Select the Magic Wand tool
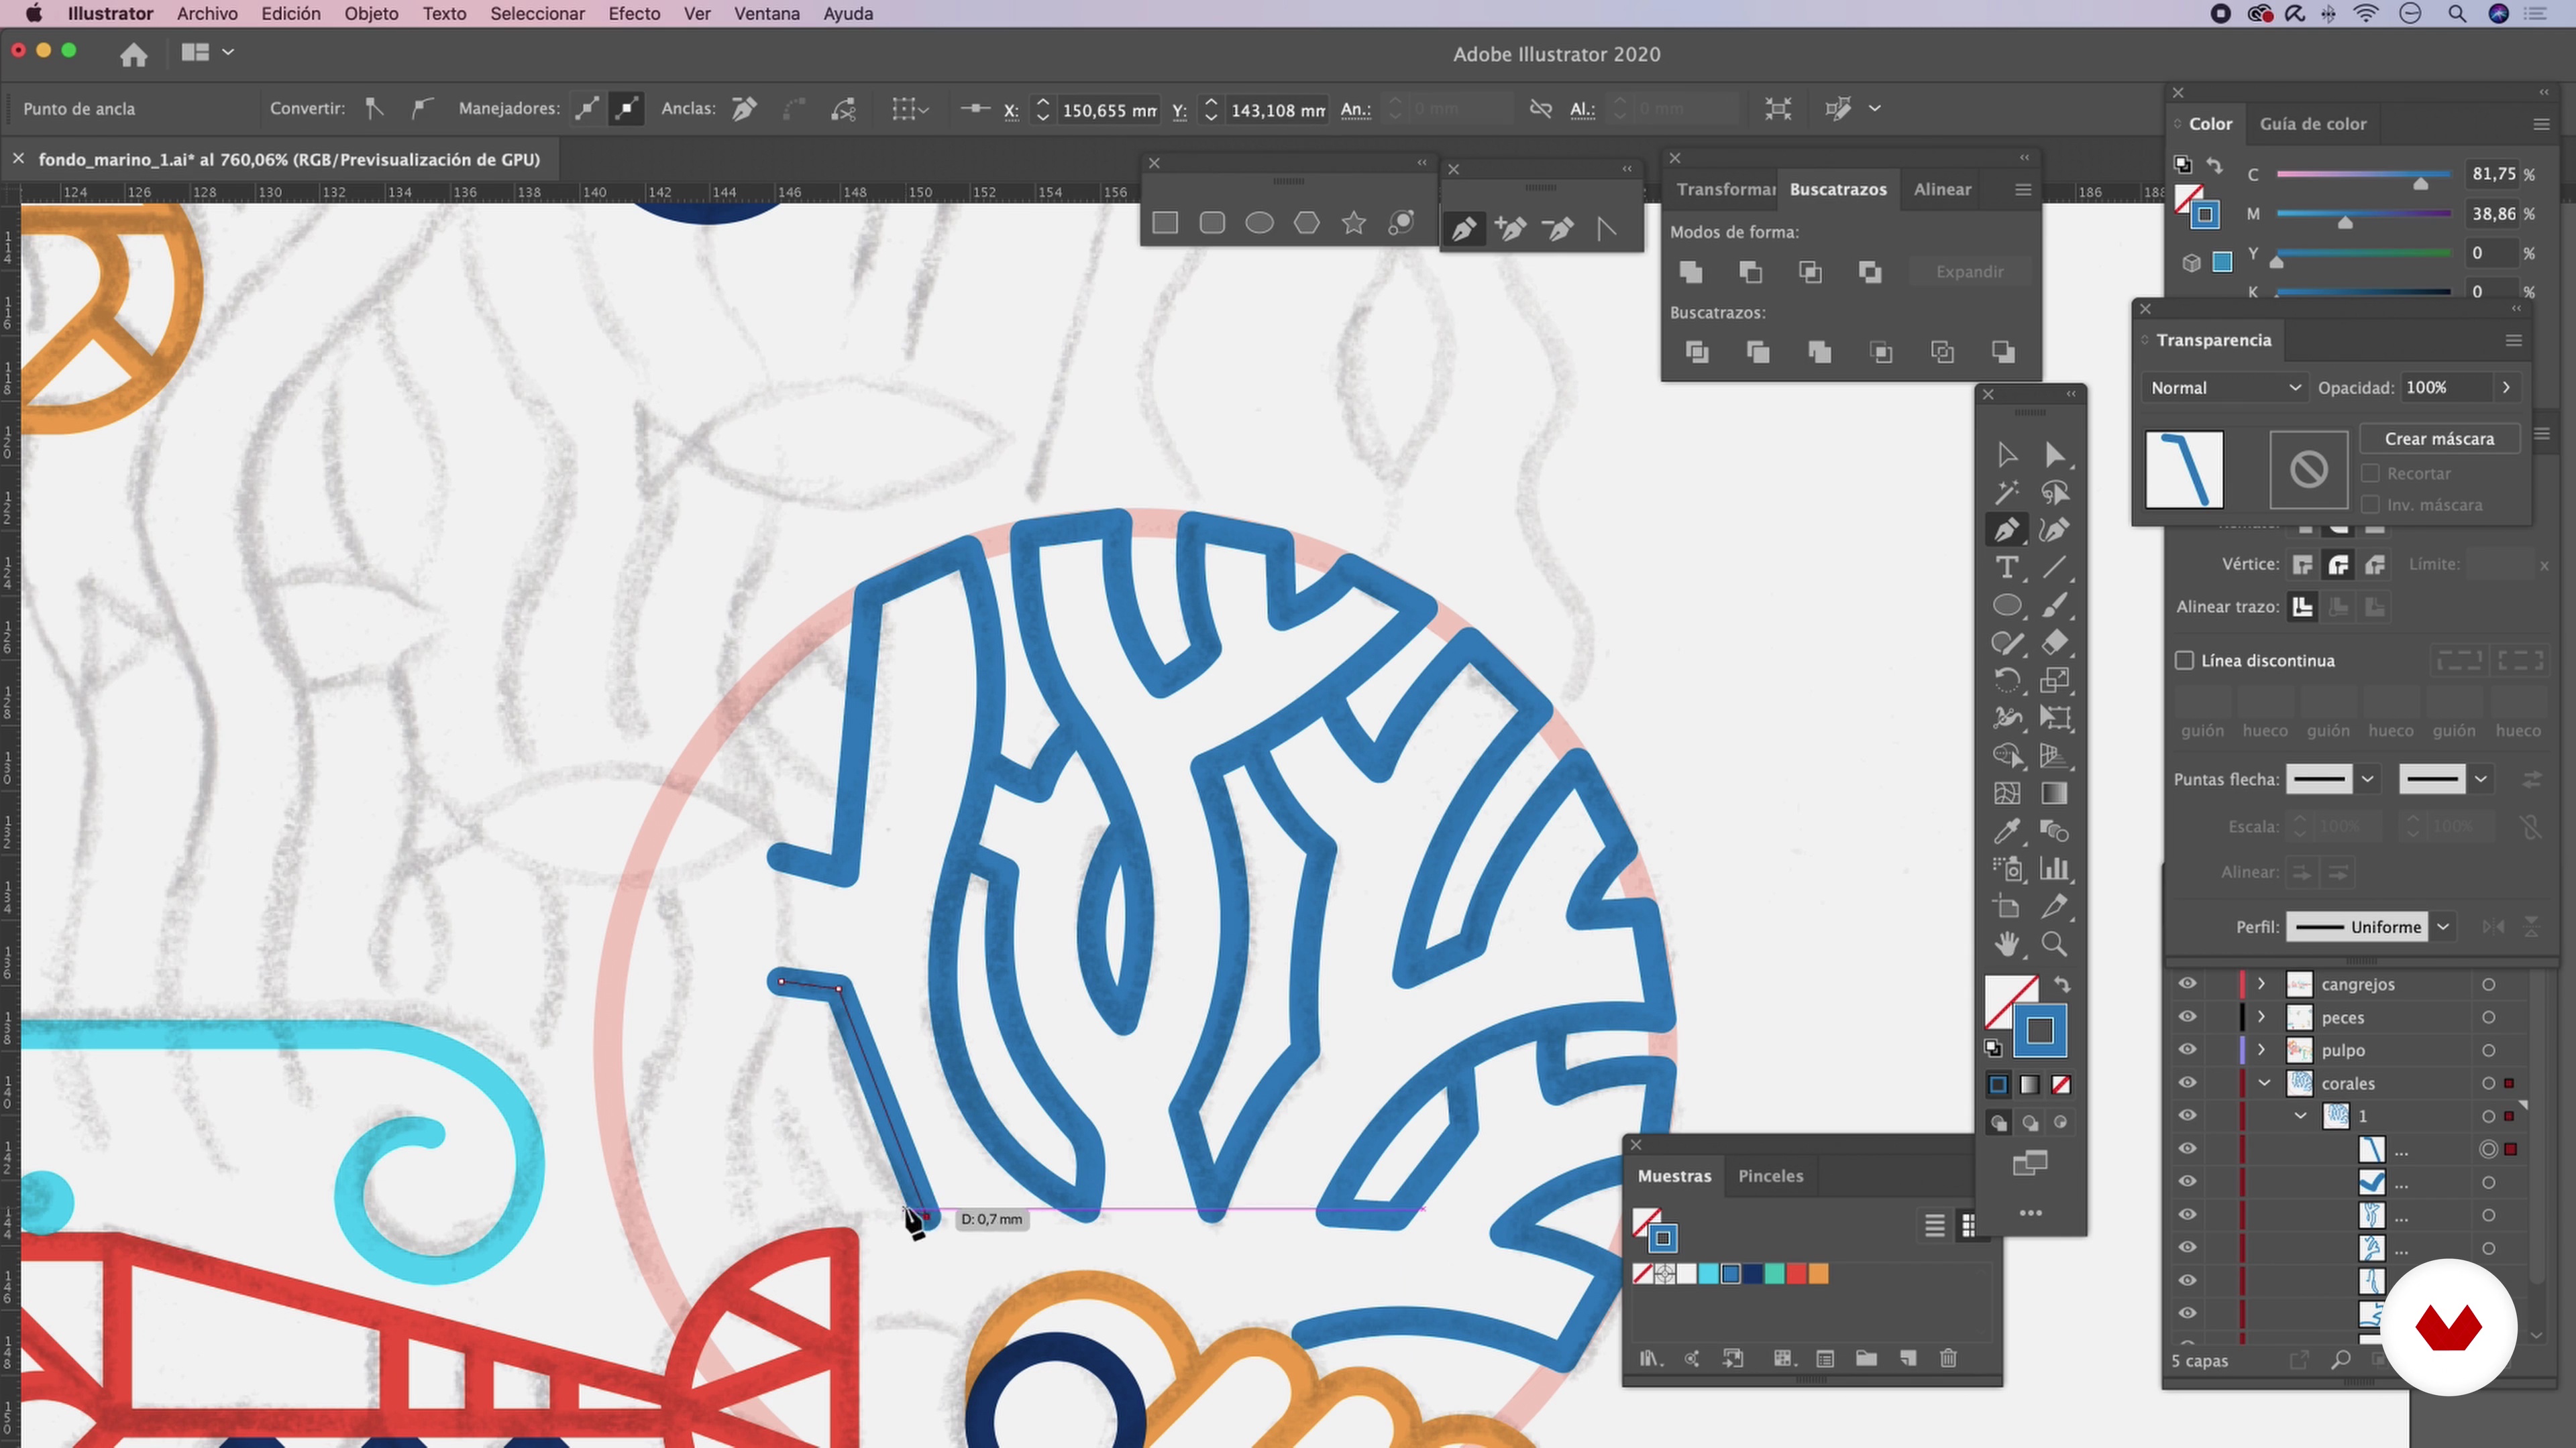 coord(2006,493)
